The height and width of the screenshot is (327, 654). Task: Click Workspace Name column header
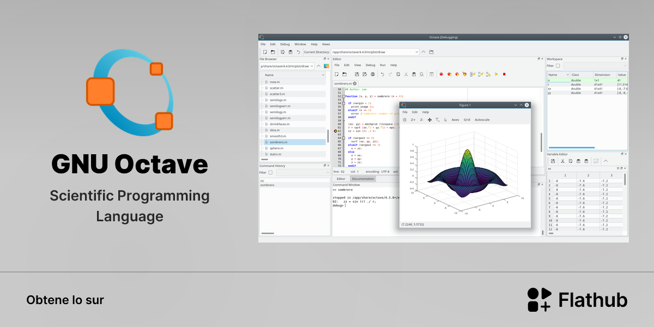(x=559, y=75)
